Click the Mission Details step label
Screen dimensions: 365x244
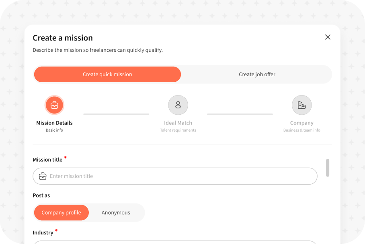[55, 123]
